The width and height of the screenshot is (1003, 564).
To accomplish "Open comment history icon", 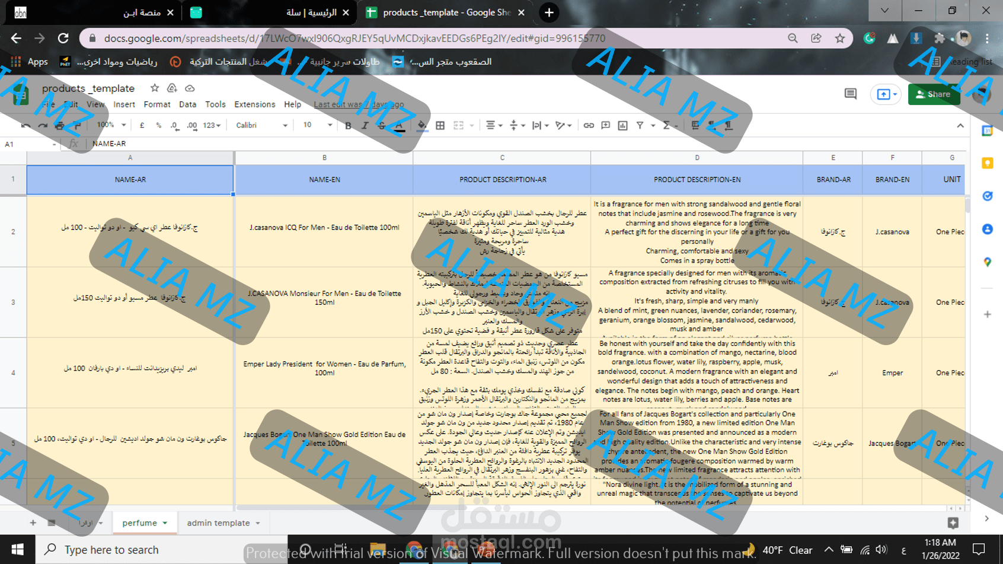I will (x=851, y=94).
